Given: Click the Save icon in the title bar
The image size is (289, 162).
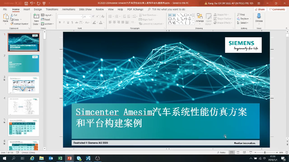Looking at the screenshot, I should [x=26, y=4].
